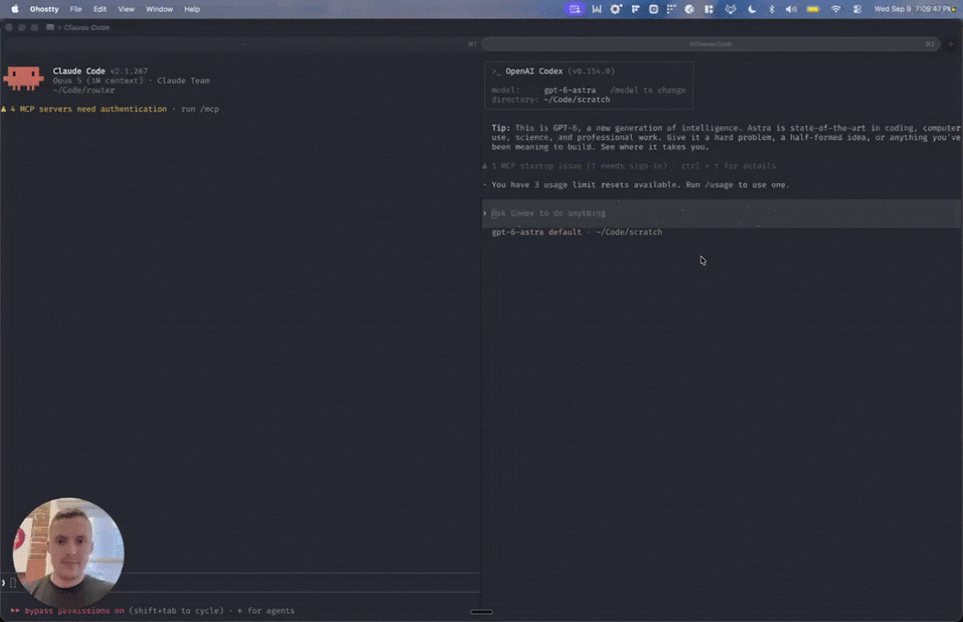963x622 pixels.
Task: Click the highlighted purple menu bar icon
Action: (x=575, y=9)
